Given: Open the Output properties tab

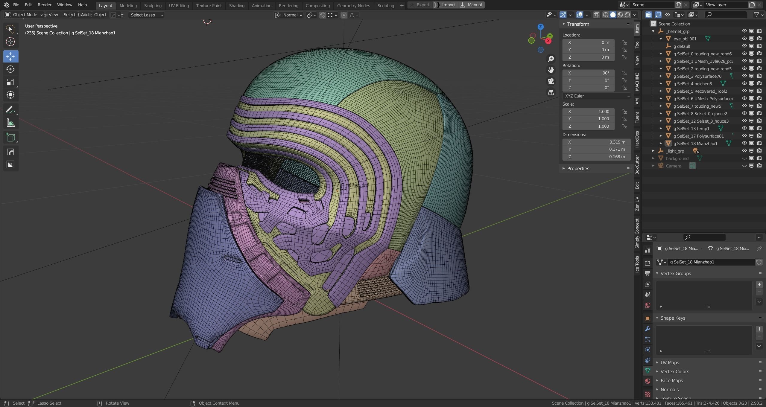Looking at the screenshot, I should tap(648, 274).
